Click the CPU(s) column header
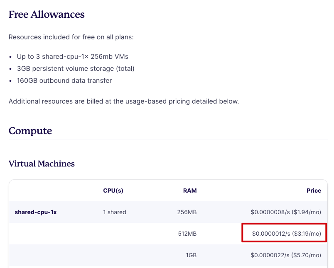 point(113,191)
